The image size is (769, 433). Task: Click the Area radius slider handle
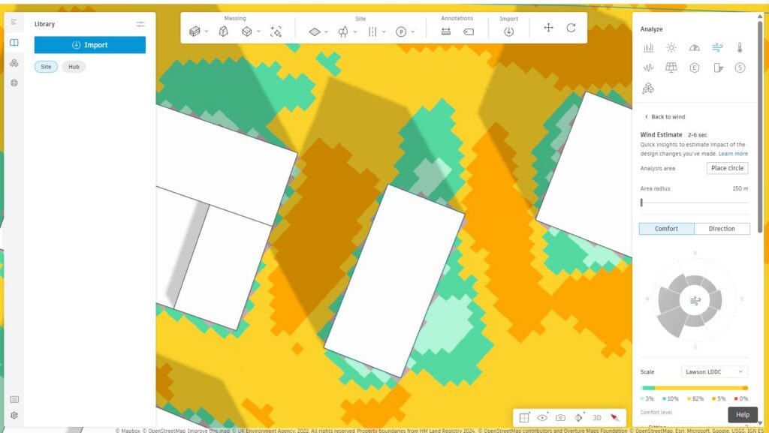coord(641,203)
